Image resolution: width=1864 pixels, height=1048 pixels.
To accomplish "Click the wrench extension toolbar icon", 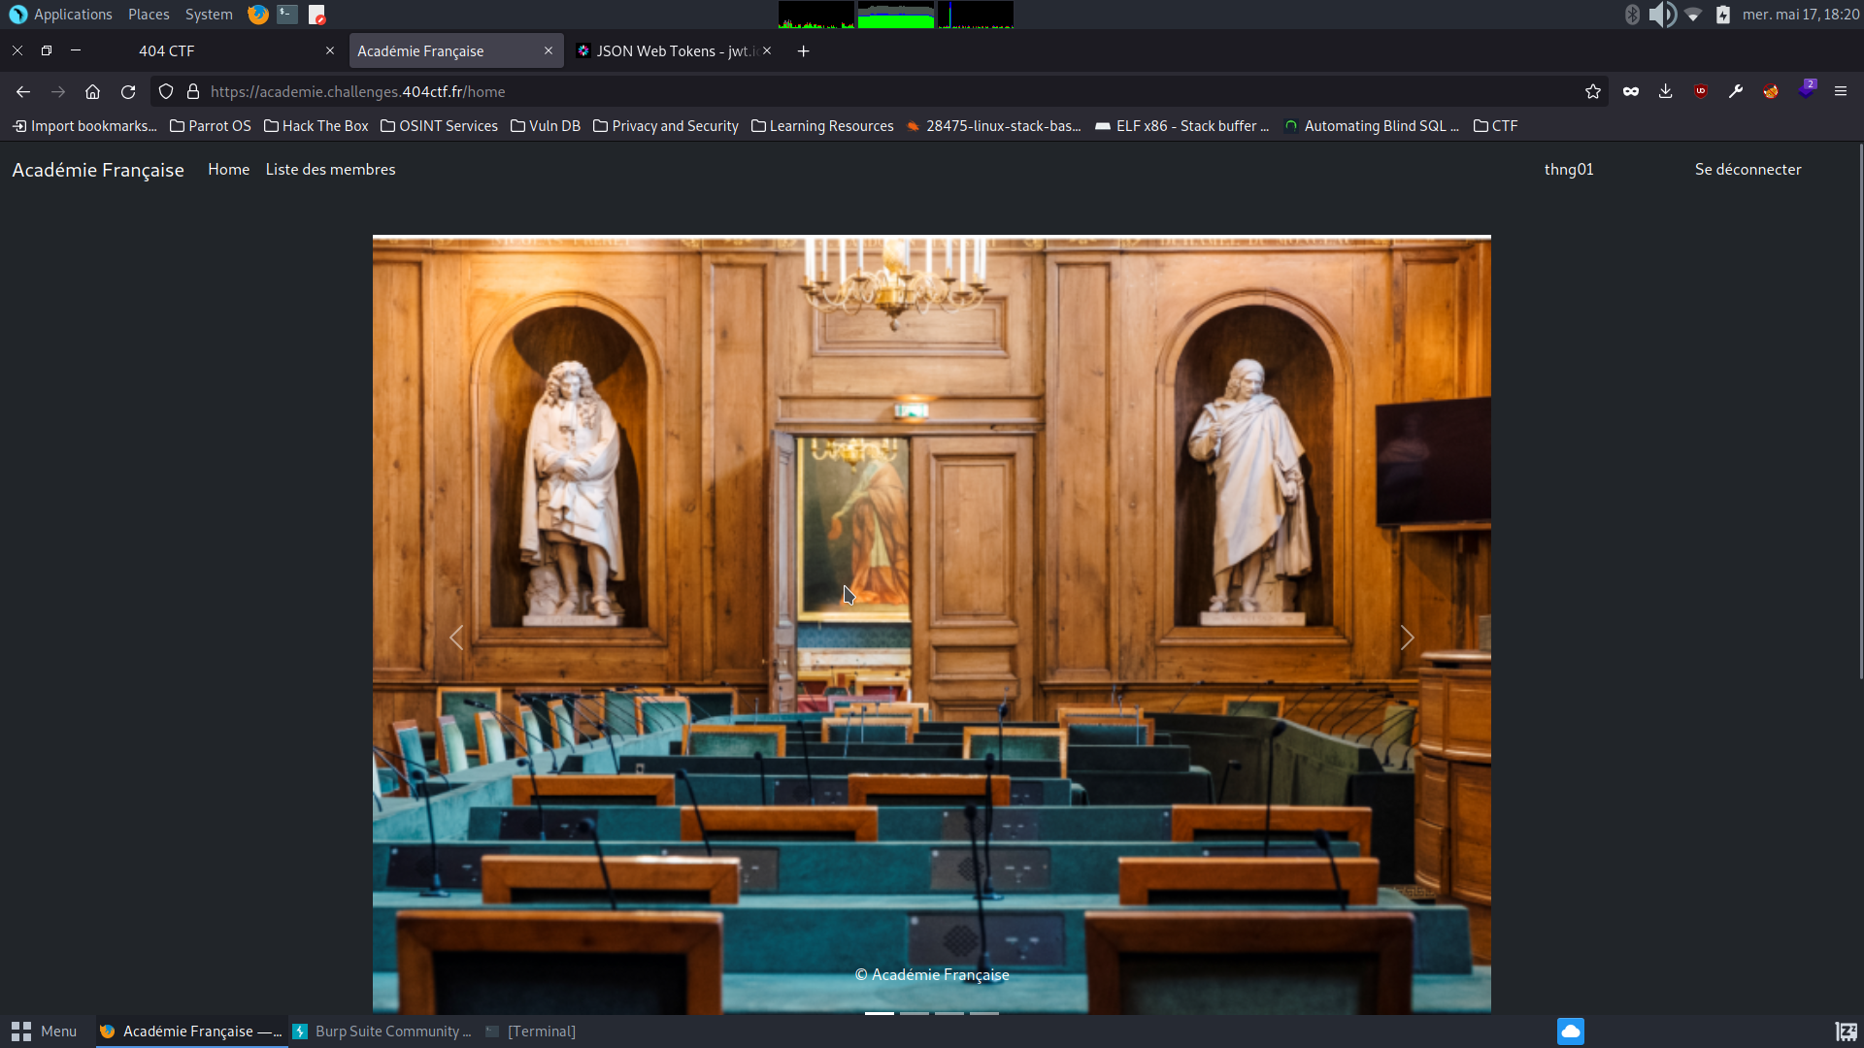I will [1735, 91].
